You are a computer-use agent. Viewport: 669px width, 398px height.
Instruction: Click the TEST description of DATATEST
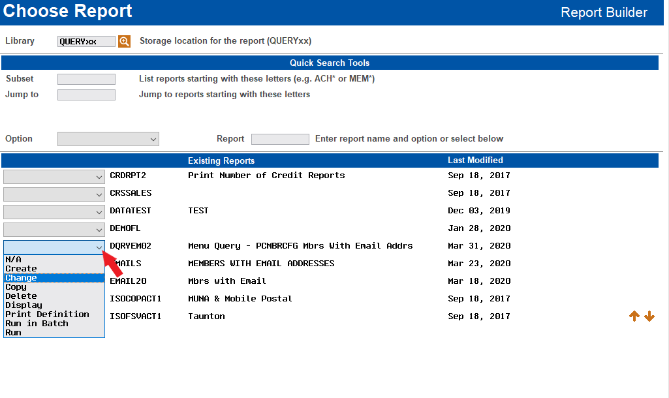(198, 211)
